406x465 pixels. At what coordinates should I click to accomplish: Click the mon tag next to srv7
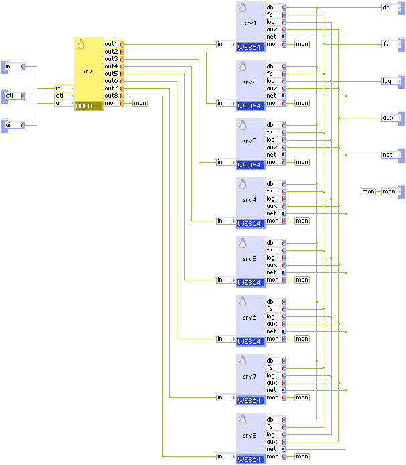[x=302, y=397]
